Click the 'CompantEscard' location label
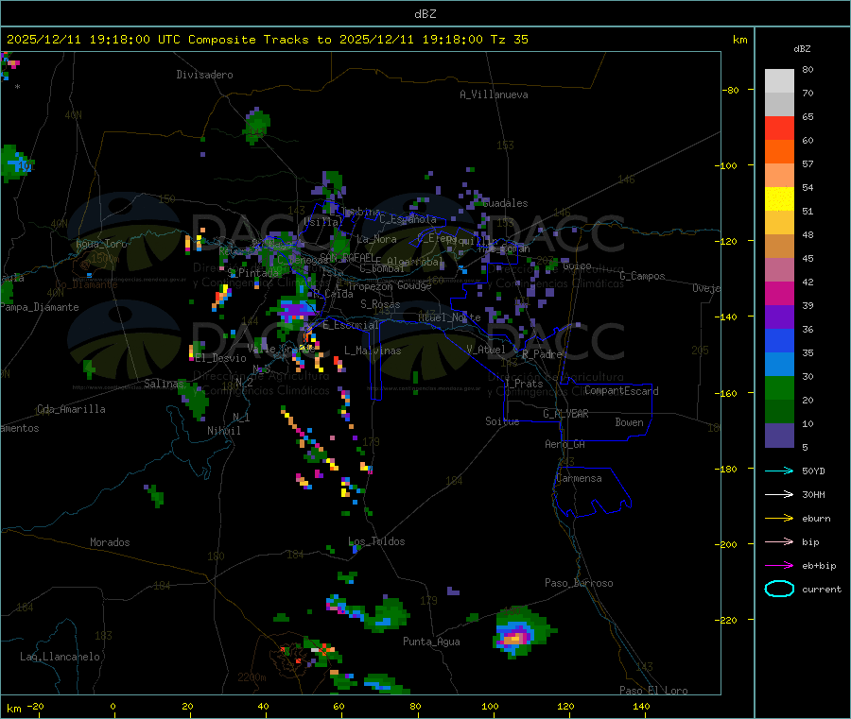This screenshot has height=719, width=851. (x=621, y=391)
